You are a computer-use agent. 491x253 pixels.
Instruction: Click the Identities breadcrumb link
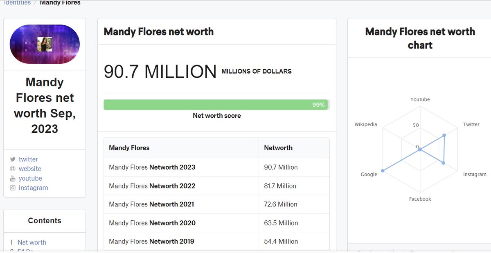pyautogui.click(x=17, y=3)
